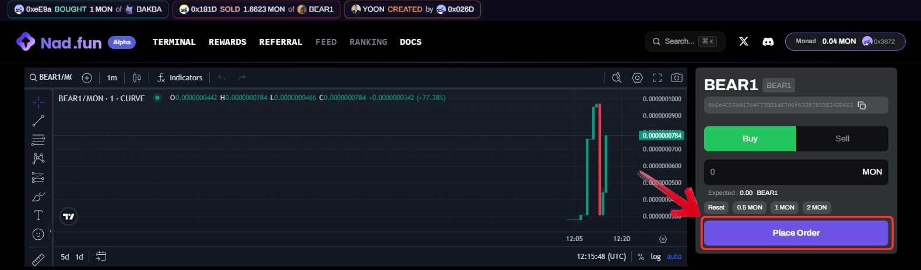Image resolution: width=921 pixels, height=270 pixels.
Task: Open the UTC timezone selector
Action: click(602, 257)
